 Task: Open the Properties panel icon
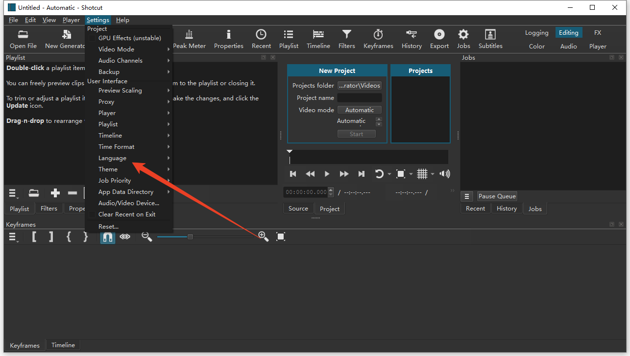228,39
